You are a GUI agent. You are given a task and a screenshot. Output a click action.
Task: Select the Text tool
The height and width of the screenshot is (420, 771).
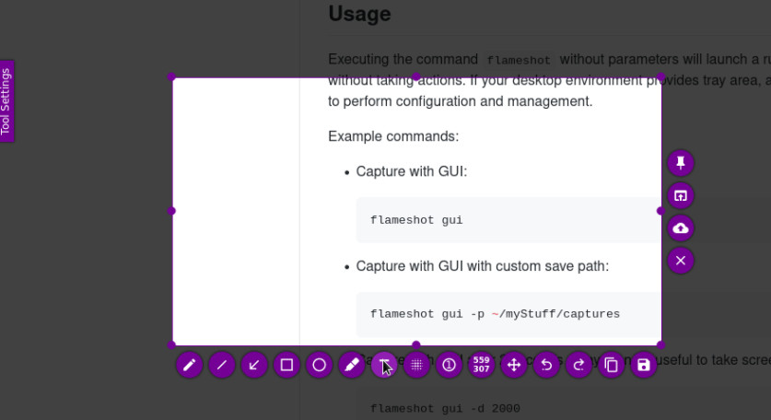pyautogui.click(x=384, y=365)
